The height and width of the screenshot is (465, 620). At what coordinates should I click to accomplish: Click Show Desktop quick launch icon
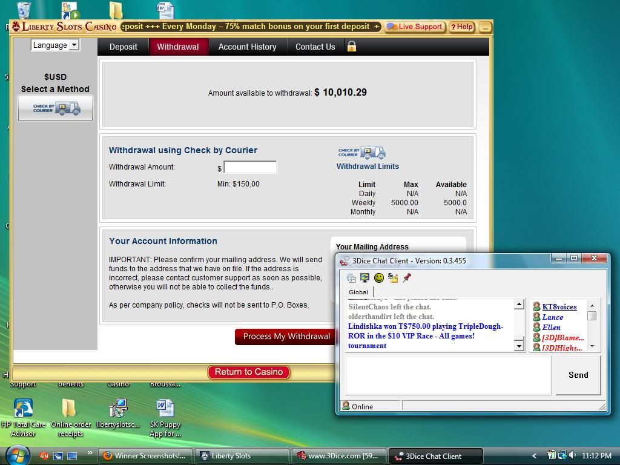[72, 456]
